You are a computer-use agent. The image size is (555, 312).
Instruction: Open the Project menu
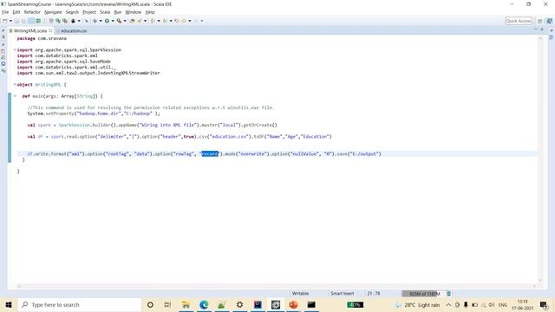(89, 12)
